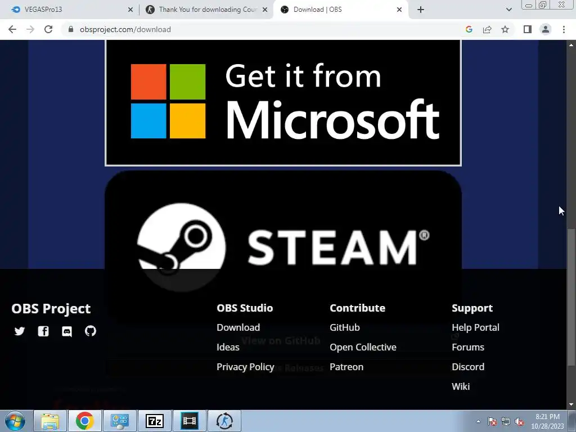Close the VEGASPro13 tab
The image size is (576, 432).
coord(130,10)
